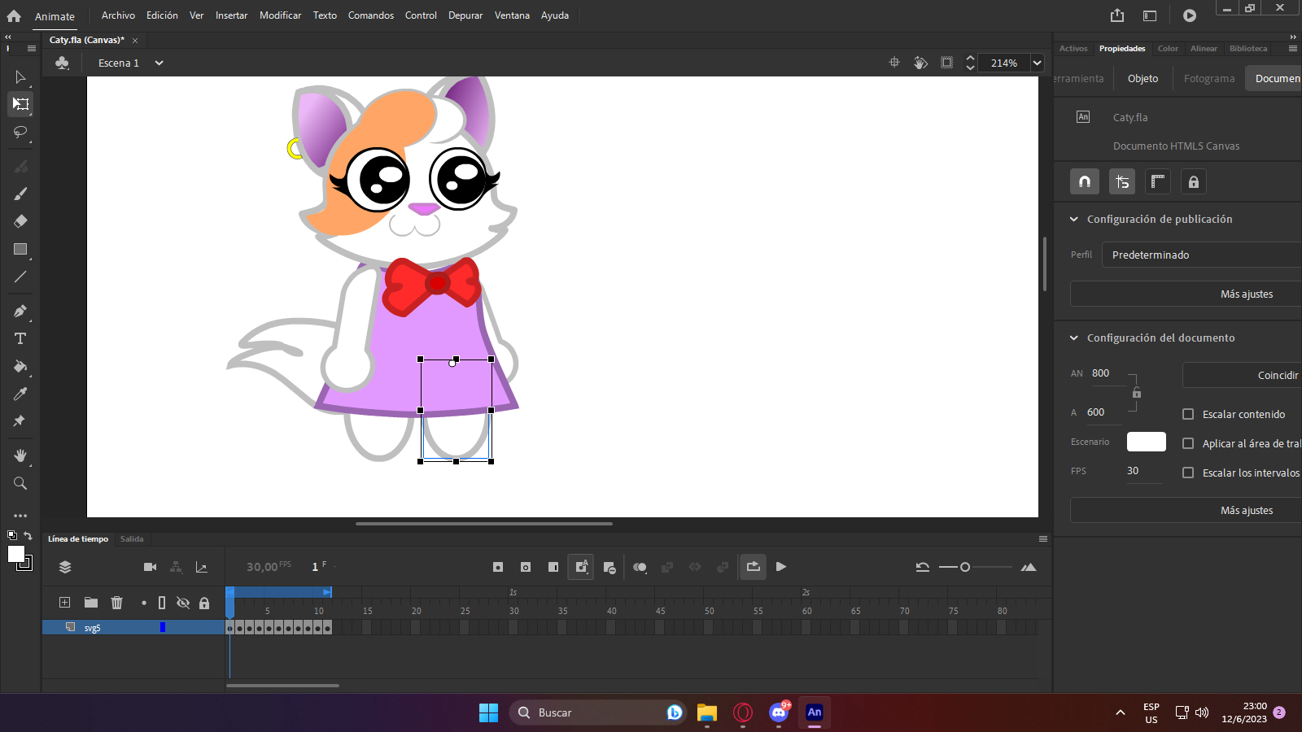Open the timeline panel options menu
Viewport: 1302px width, 732px height.
(x=1042, y=538)
